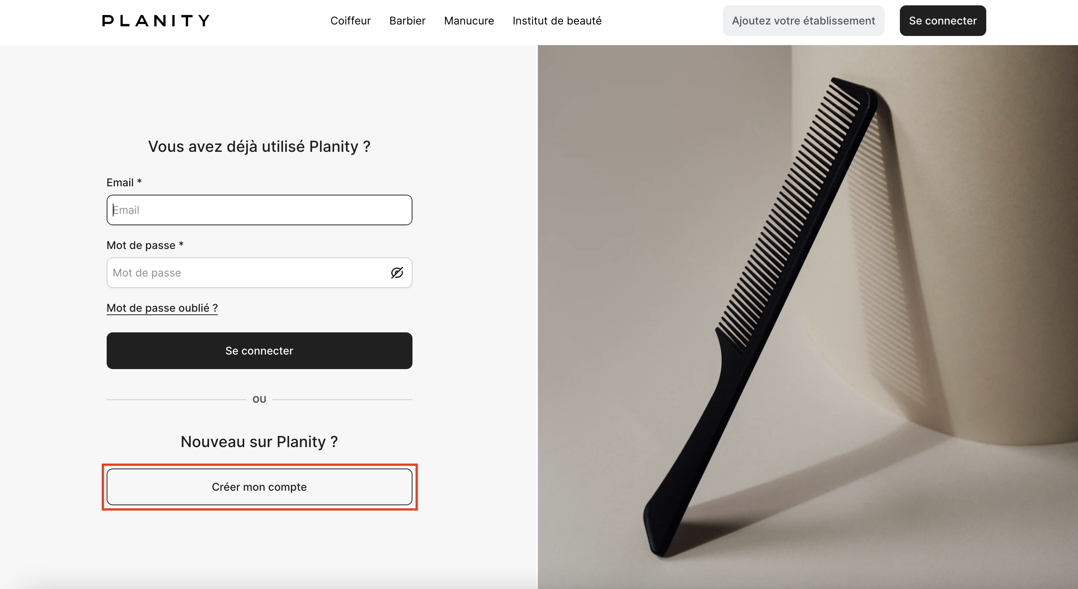Select Institut de beauté in navigation

click(557, 21)
